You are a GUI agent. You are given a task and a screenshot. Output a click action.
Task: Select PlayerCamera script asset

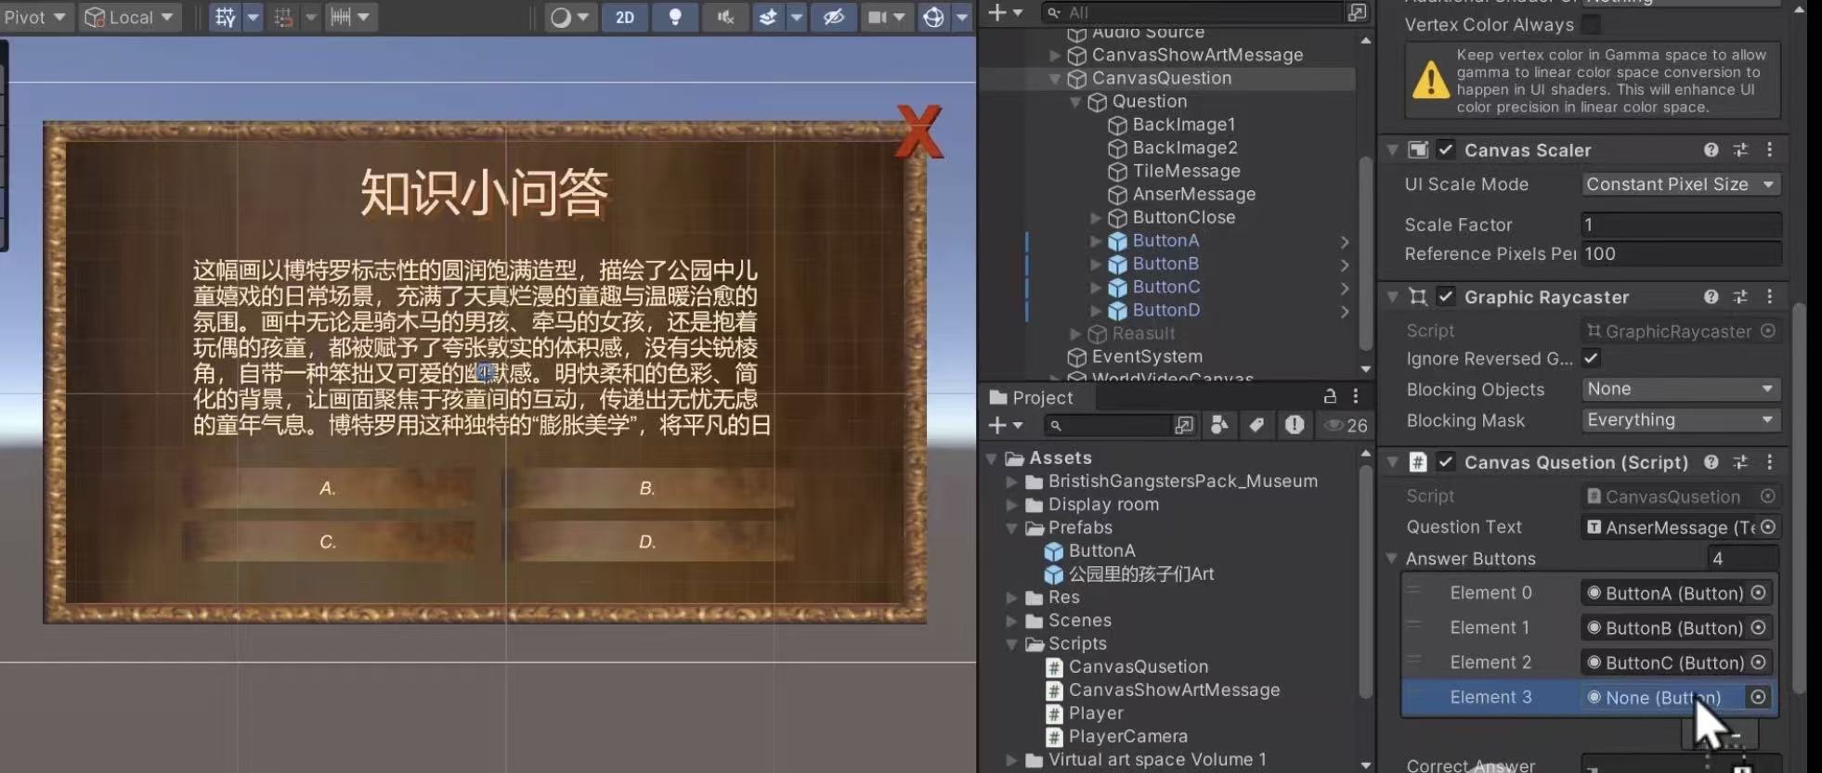pos(1127,737)
